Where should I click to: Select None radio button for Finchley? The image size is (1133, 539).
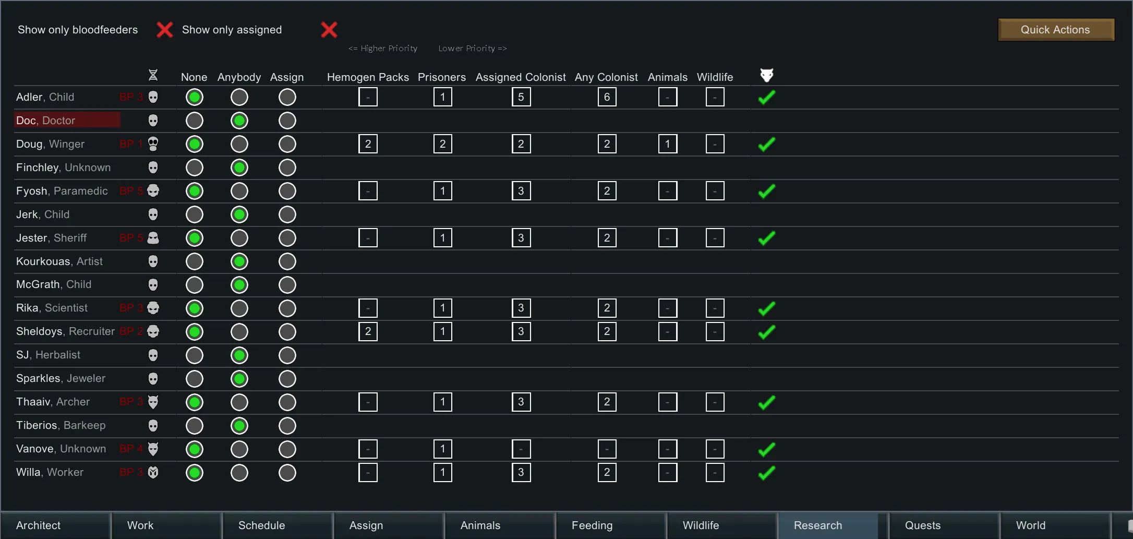(x=195, y=167)
